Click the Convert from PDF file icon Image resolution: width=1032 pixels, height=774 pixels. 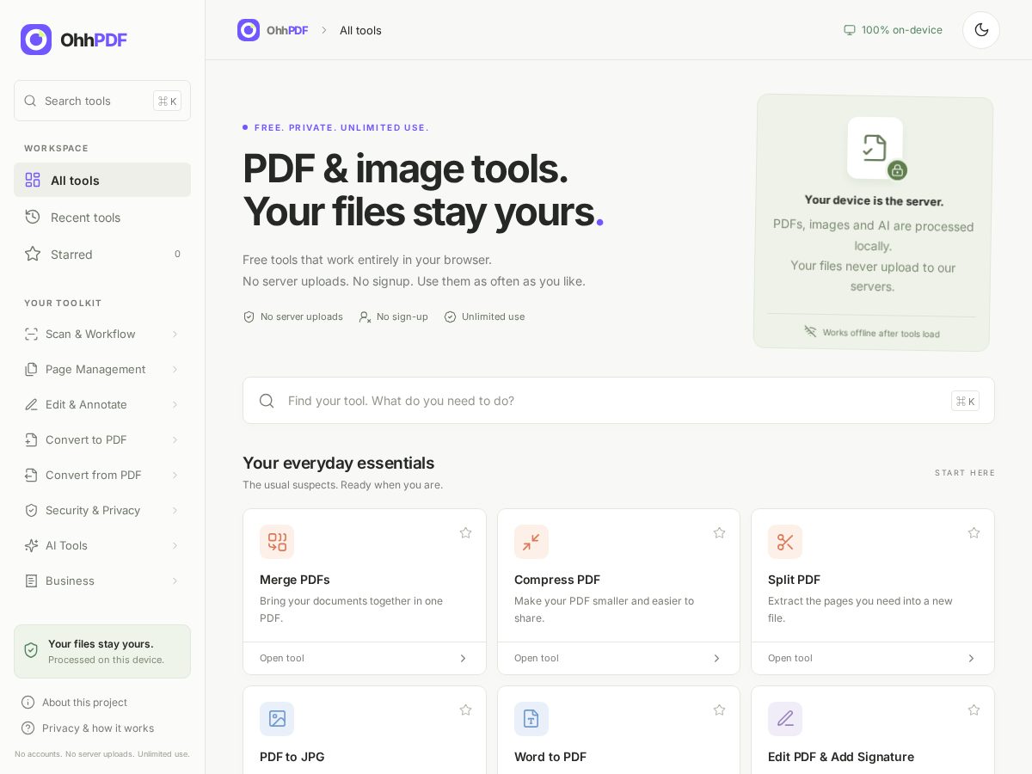click(x=31, y=475)
